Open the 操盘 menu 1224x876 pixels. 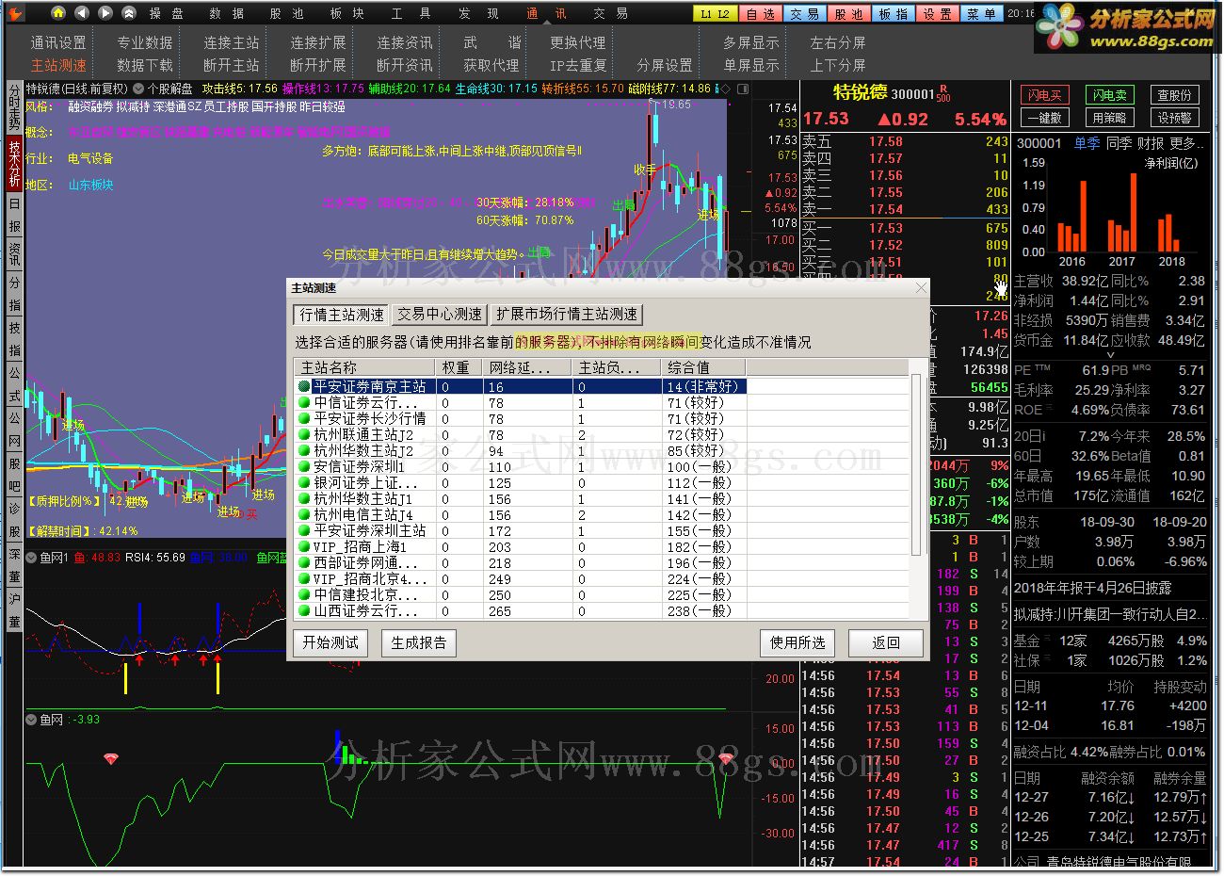(167, 13)
